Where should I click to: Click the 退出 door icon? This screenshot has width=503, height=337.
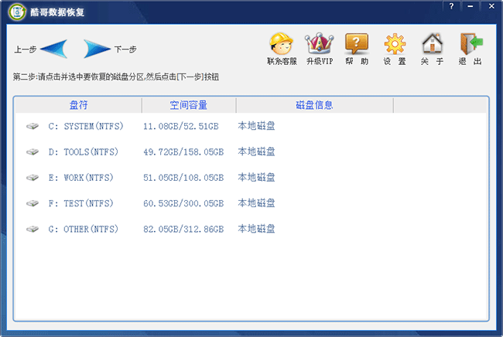pyautogui.click(x=470, y=43)
